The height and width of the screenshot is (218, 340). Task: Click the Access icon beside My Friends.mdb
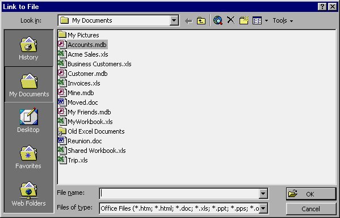pos(62,112)
